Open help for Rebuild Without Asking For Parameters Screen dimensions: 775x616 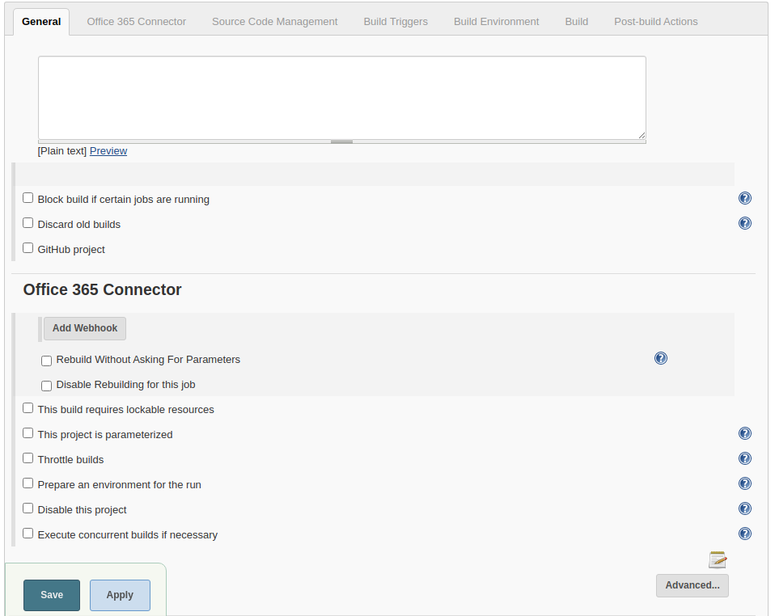661,358
